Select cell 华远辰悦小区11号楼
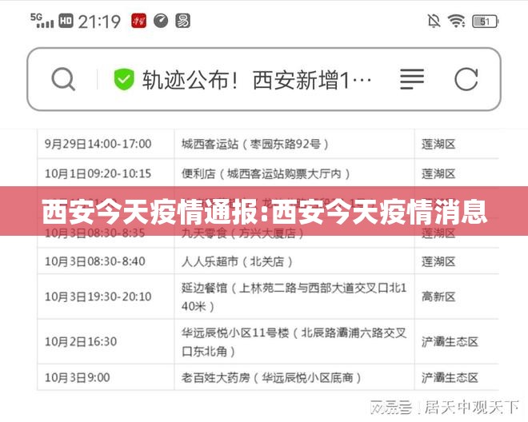Viewport: 528px width, 422px height. [x=294, y=342]
